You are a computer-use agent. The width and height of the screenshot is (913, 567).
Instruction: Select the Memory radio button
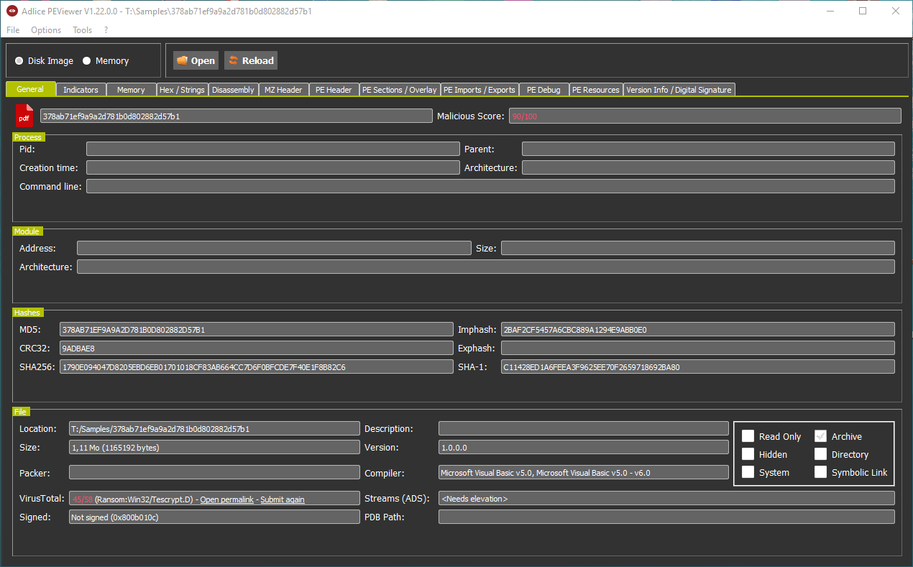[87, 61]
